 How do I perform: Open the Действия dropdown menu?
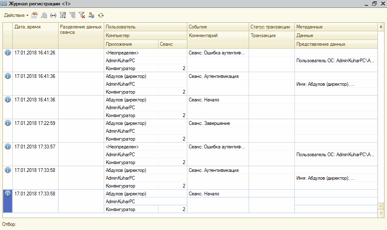click(x=16, y=15)
